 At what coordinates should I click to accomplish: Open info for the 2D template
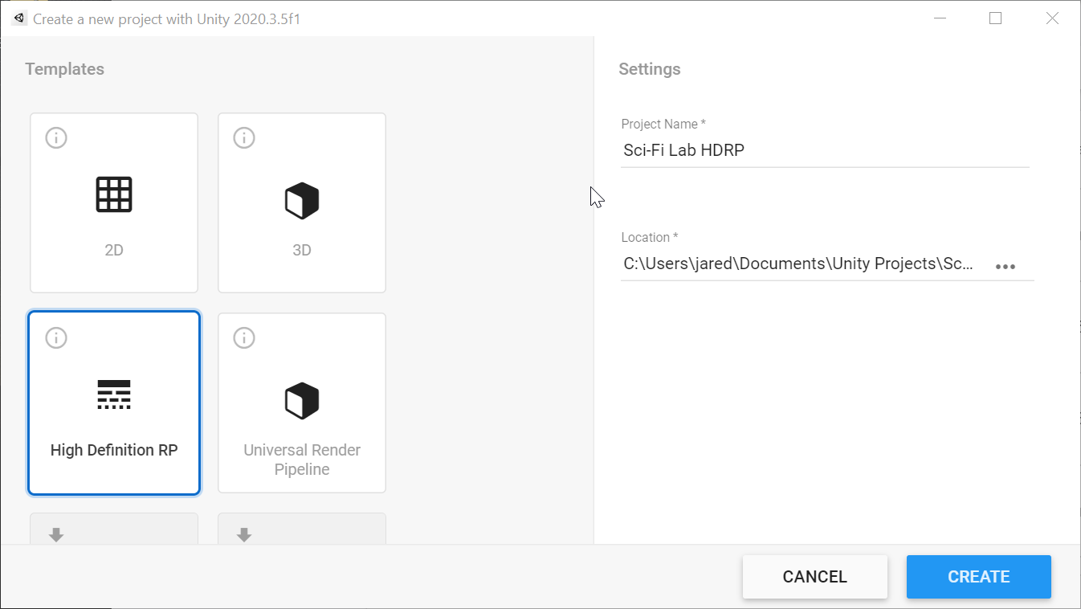[56, 138]
